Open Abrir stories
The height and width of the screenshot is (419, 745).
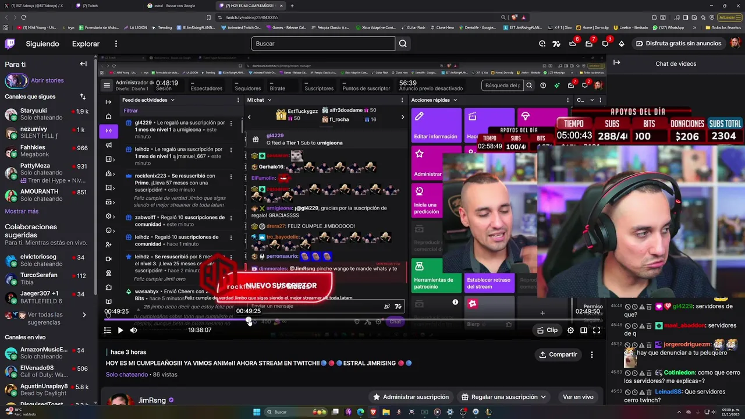tap(47, 80)
